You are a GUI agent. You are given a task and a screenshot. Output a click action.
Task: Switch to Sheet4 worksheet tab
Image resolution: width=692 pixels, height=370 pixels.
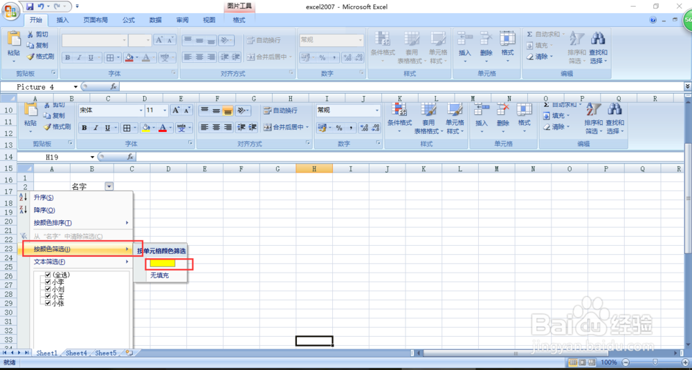tap(77, 353)
